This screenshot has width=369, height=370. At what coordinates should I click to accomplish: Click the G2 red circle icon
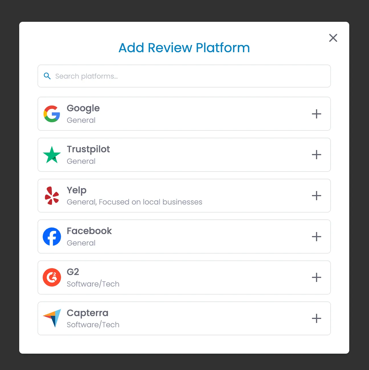(52, 277)
